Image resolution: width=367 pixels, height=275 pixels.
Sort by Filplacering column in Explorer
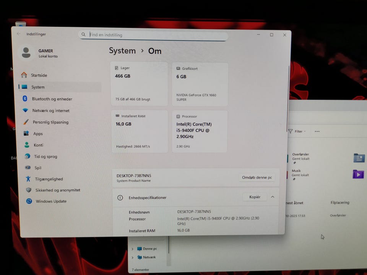point(340,202)
